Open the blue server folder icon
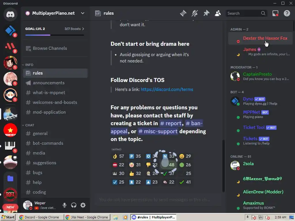The image size is (295, 221). (x=10, y=178)
